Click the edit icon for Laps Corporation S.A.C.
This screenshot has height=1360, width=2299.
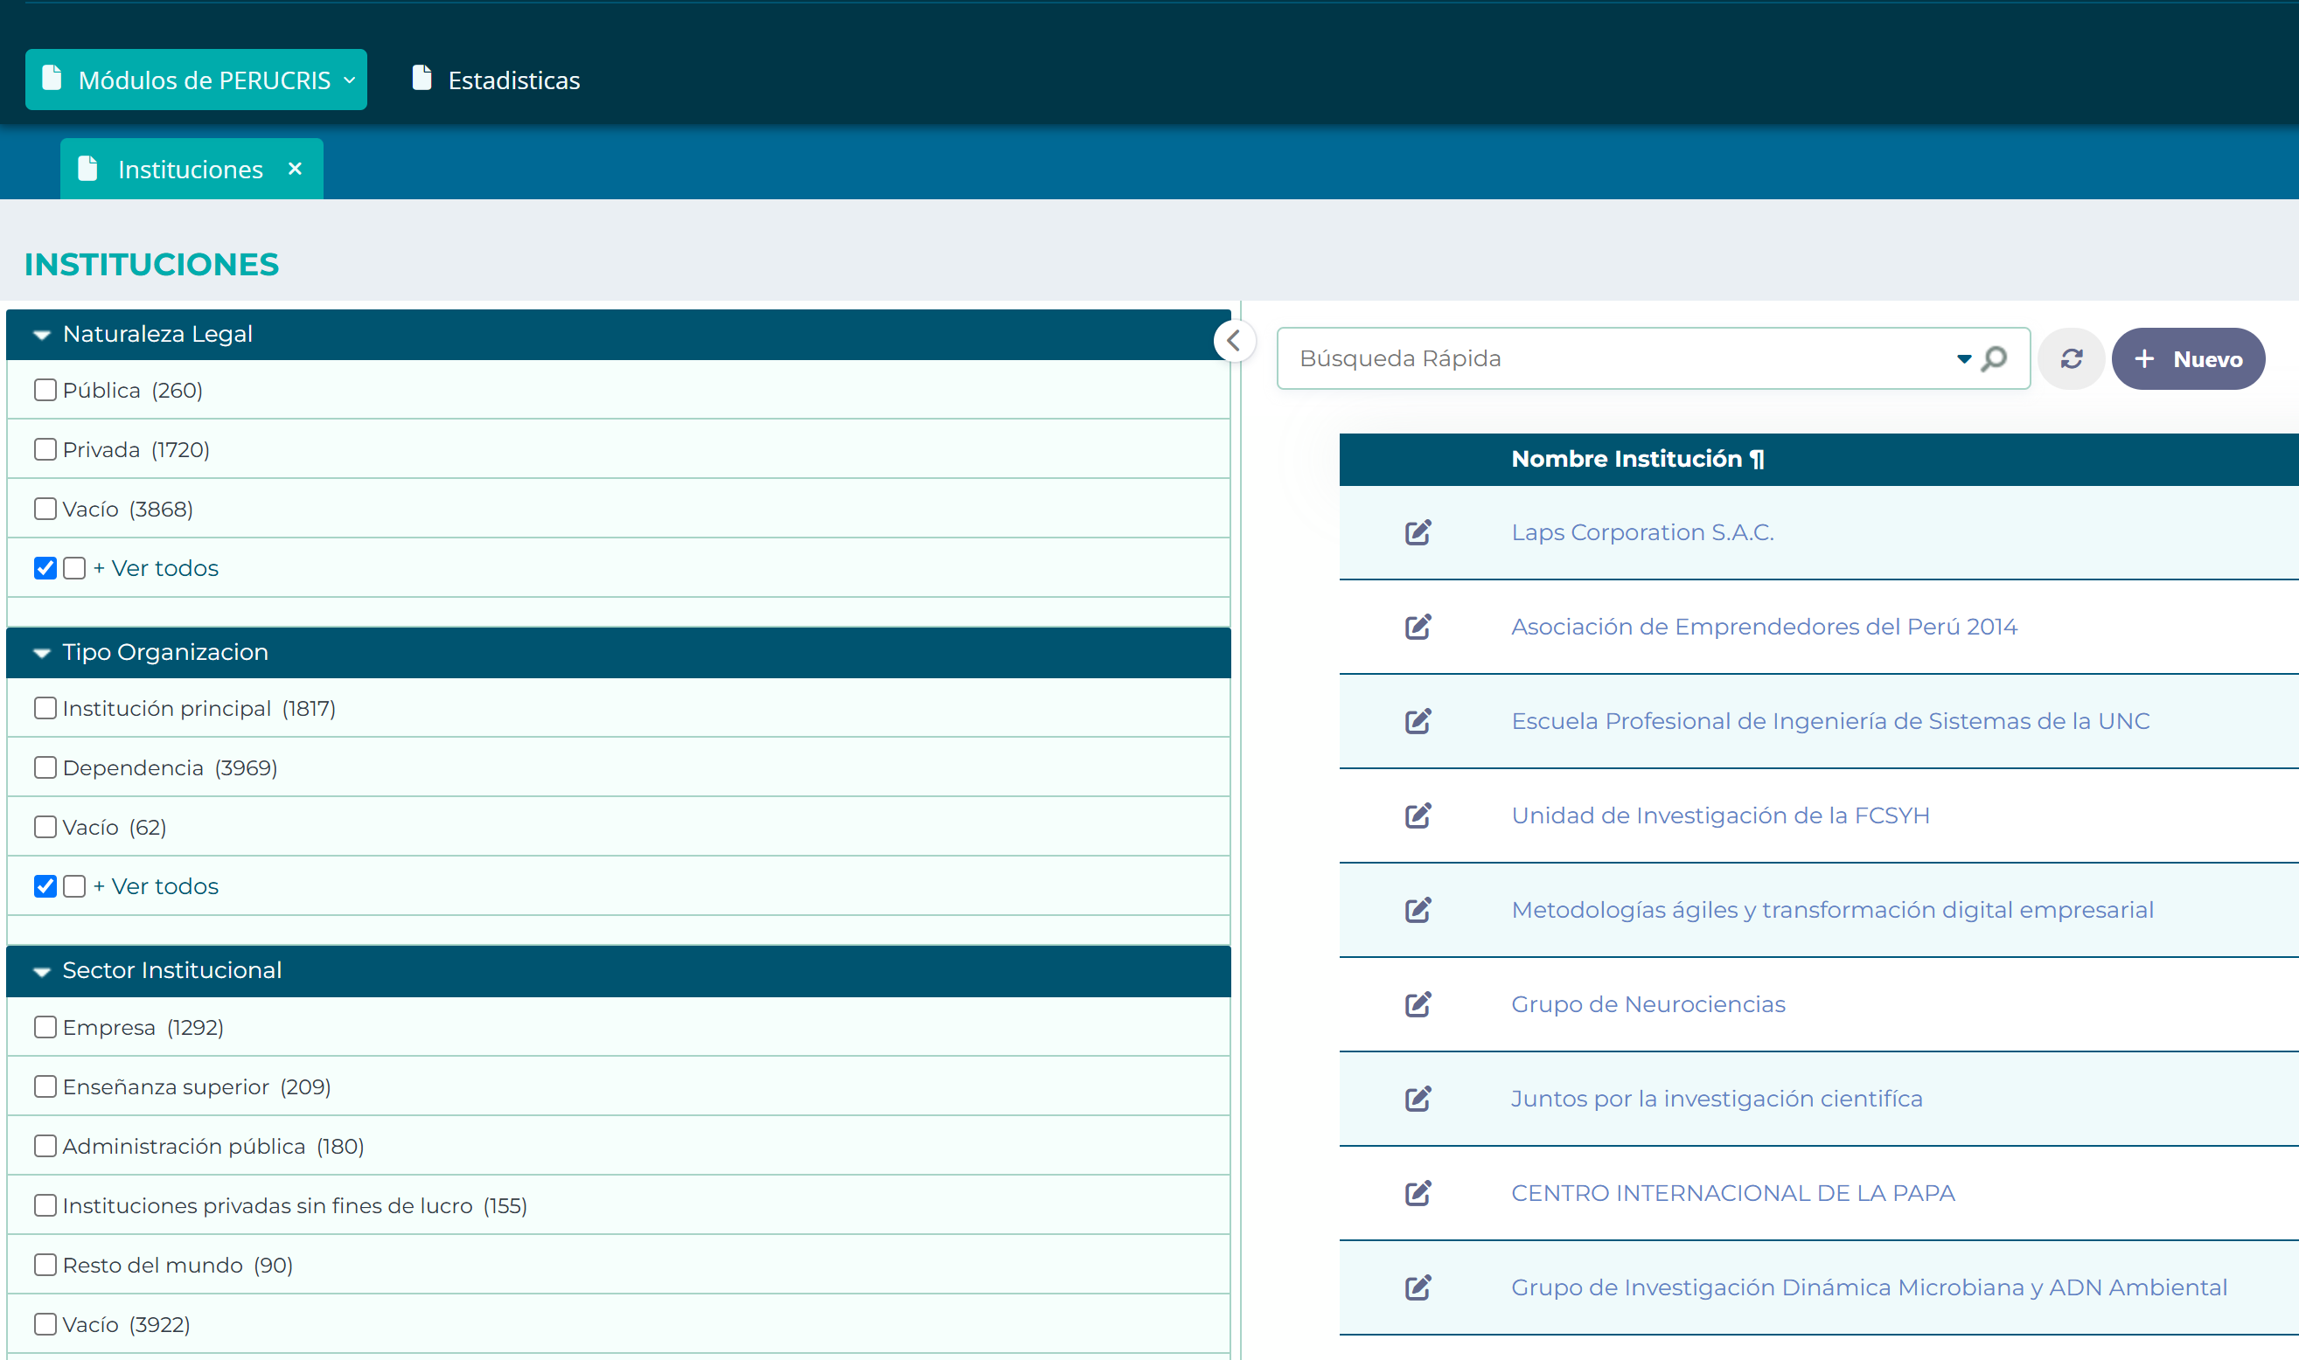point(1418,532)
